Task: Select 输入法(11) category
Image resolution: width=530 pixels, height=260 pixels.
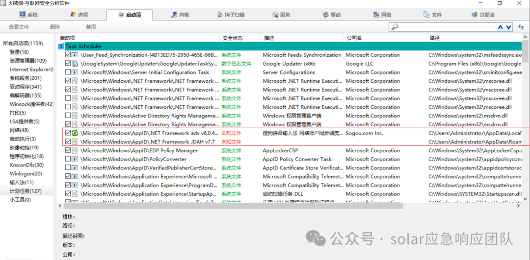Action: point(22,183)
